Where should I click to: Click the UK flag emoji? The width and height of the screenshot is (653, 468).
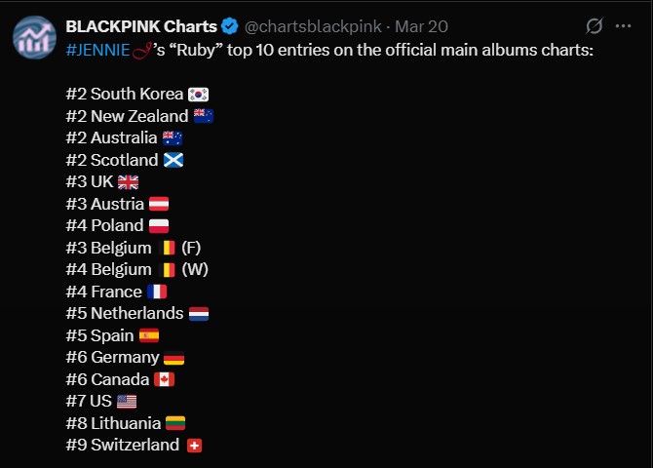[128, 182]
